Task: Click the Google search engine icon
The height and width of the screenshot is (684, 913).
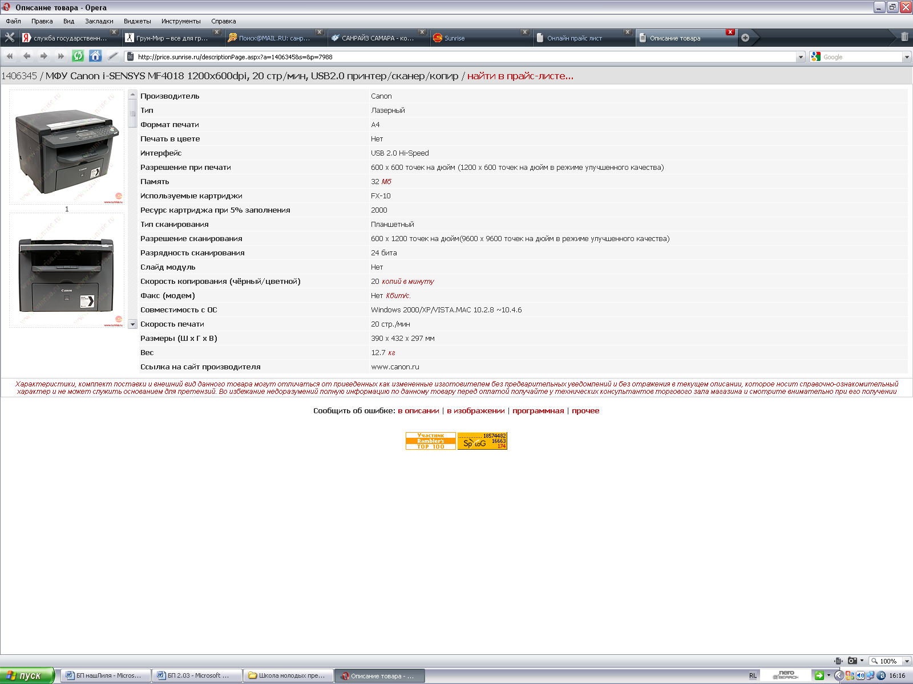Action: 815,56
